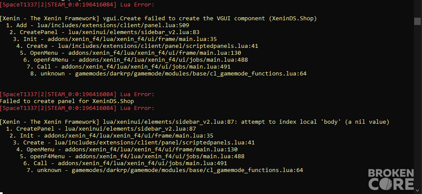This screenshot has height=194, width=422.
Task: Click the scrollbar track below the thumb
Action: click(x=418, y=107)
